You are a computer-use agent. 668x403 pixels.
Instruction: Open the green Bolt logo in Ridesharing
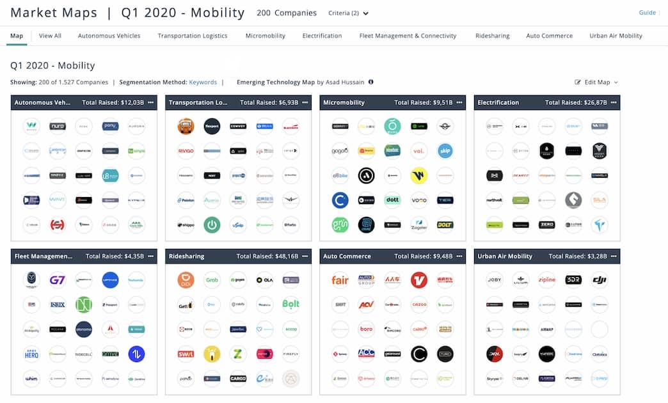[x=291, y=304]
